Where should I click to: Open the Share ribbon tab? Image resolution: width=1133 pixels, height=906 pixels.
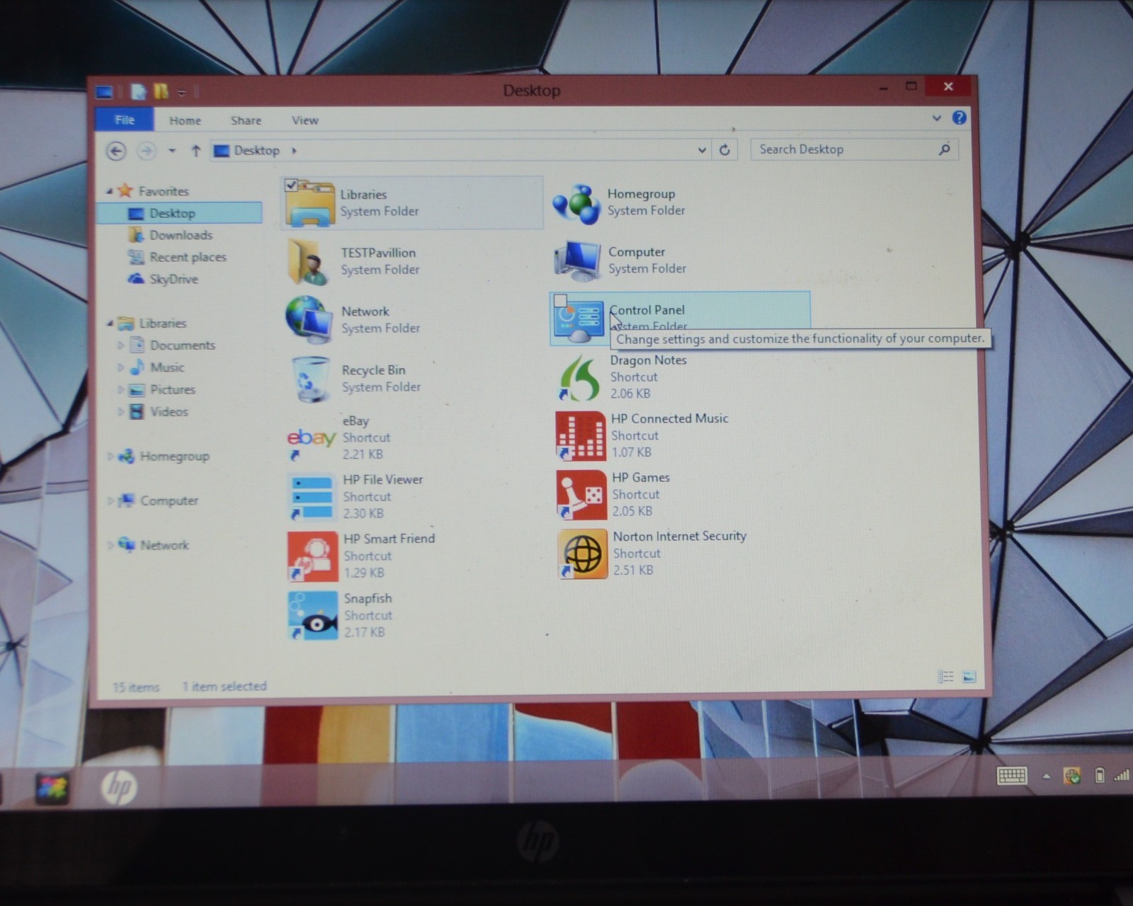[246, 120]
